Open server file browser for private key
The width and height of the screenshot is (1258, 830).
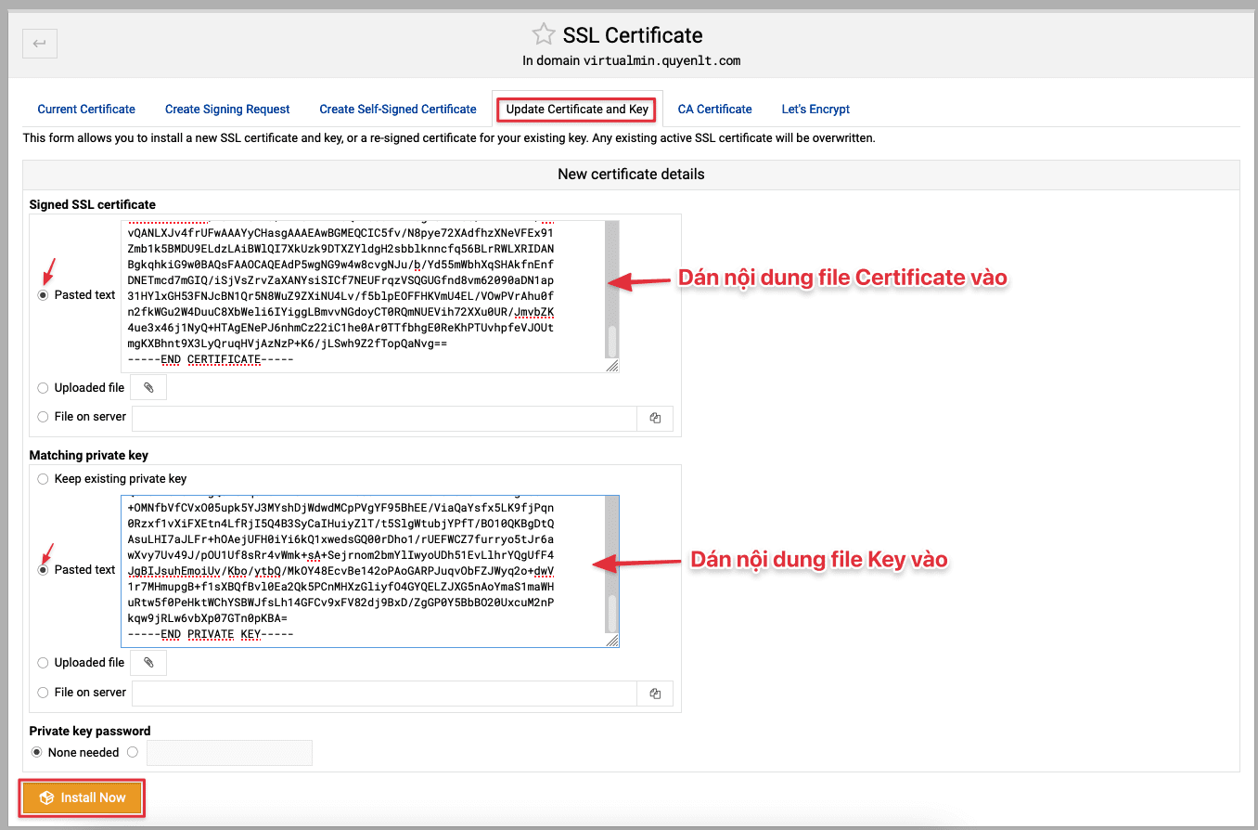(x=655, y=693)
